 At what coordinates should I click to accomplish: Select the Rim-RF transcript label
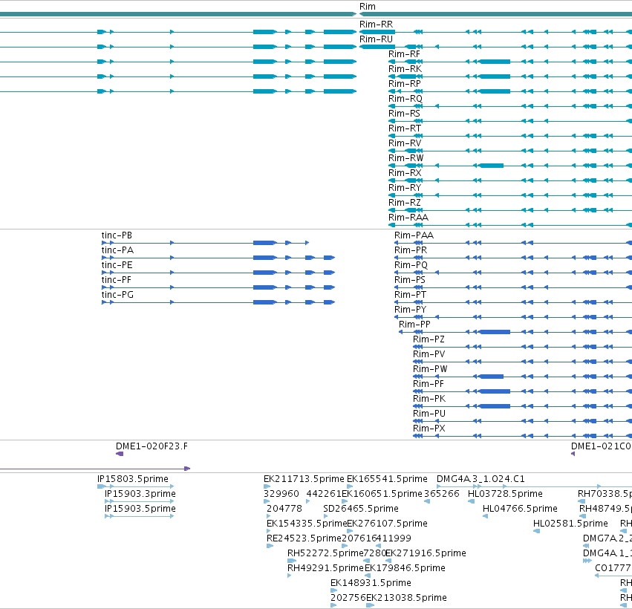point(404,54)
